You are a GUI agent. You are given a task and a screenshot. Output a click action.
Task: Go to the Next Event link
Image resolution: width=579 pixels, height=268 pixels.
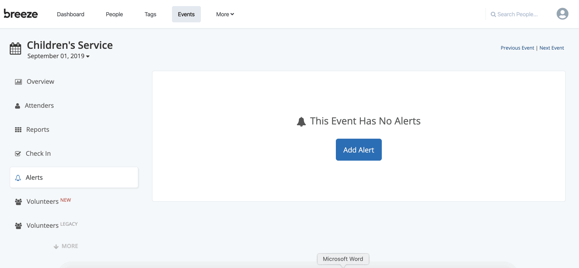click(x=551, y=48)
